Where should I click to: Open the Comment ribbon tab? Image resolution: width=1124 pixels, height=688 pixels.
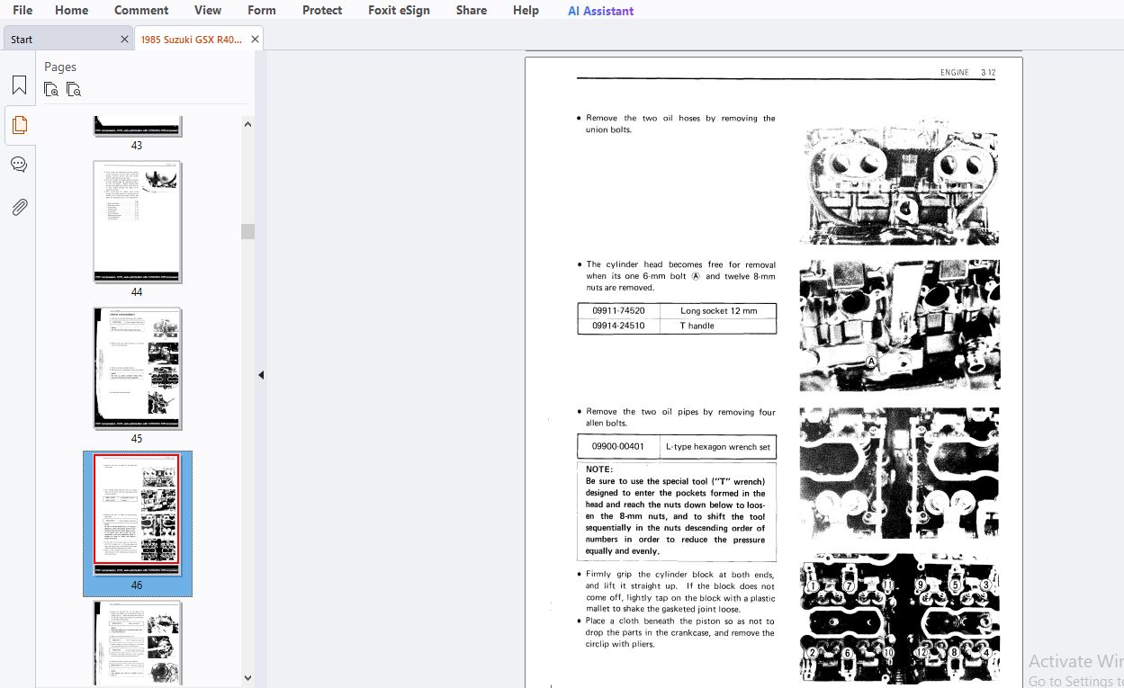(141, 10)
